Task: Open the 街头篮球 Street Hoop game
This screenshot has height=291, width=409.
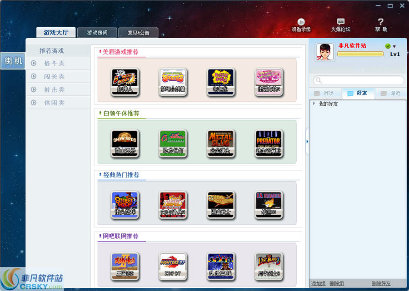Action: point(125,205)
